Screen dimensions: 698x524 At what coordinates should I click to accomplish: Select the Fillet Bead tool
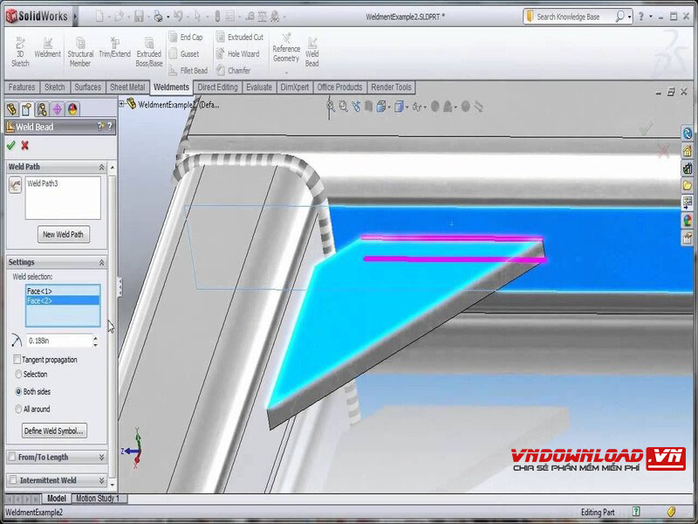188,71
